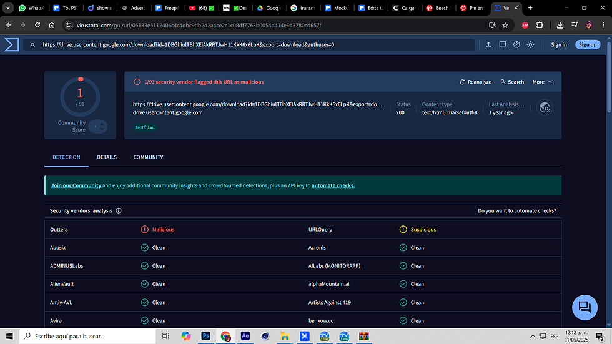Click the URLQuery Suspicious warning icon
612x344 pixels.
(403, 229)
